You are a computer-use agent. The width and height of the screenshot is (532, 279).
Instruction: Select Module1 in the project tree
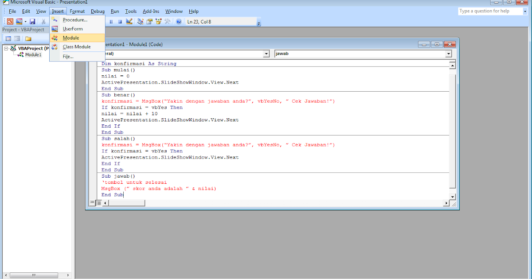pos(33,55)
